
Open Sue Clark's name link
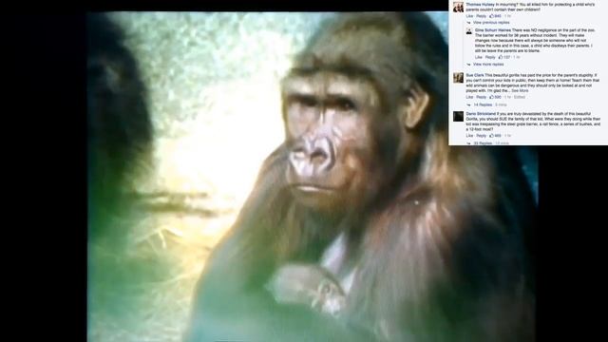click(x=475, y=75)
